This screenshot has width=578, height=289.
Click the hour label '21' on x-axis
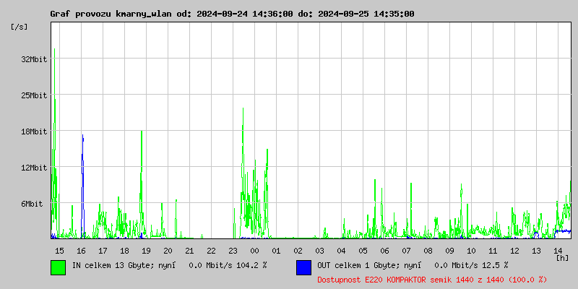(189, 251)
